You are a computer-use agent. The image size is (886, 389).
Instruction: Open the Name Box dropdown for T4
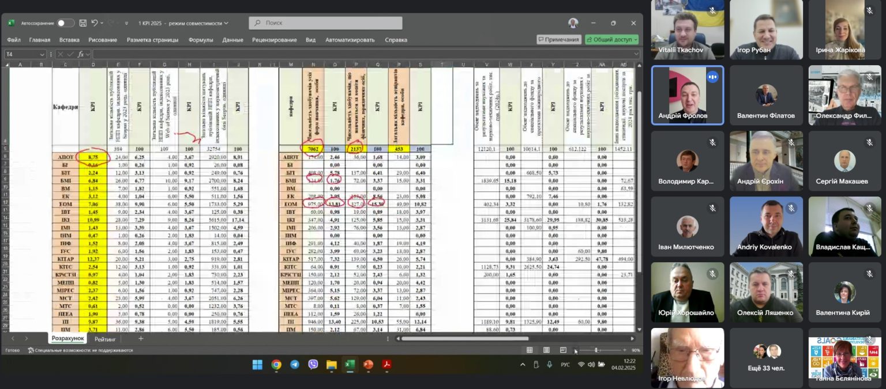coord(42,54)
